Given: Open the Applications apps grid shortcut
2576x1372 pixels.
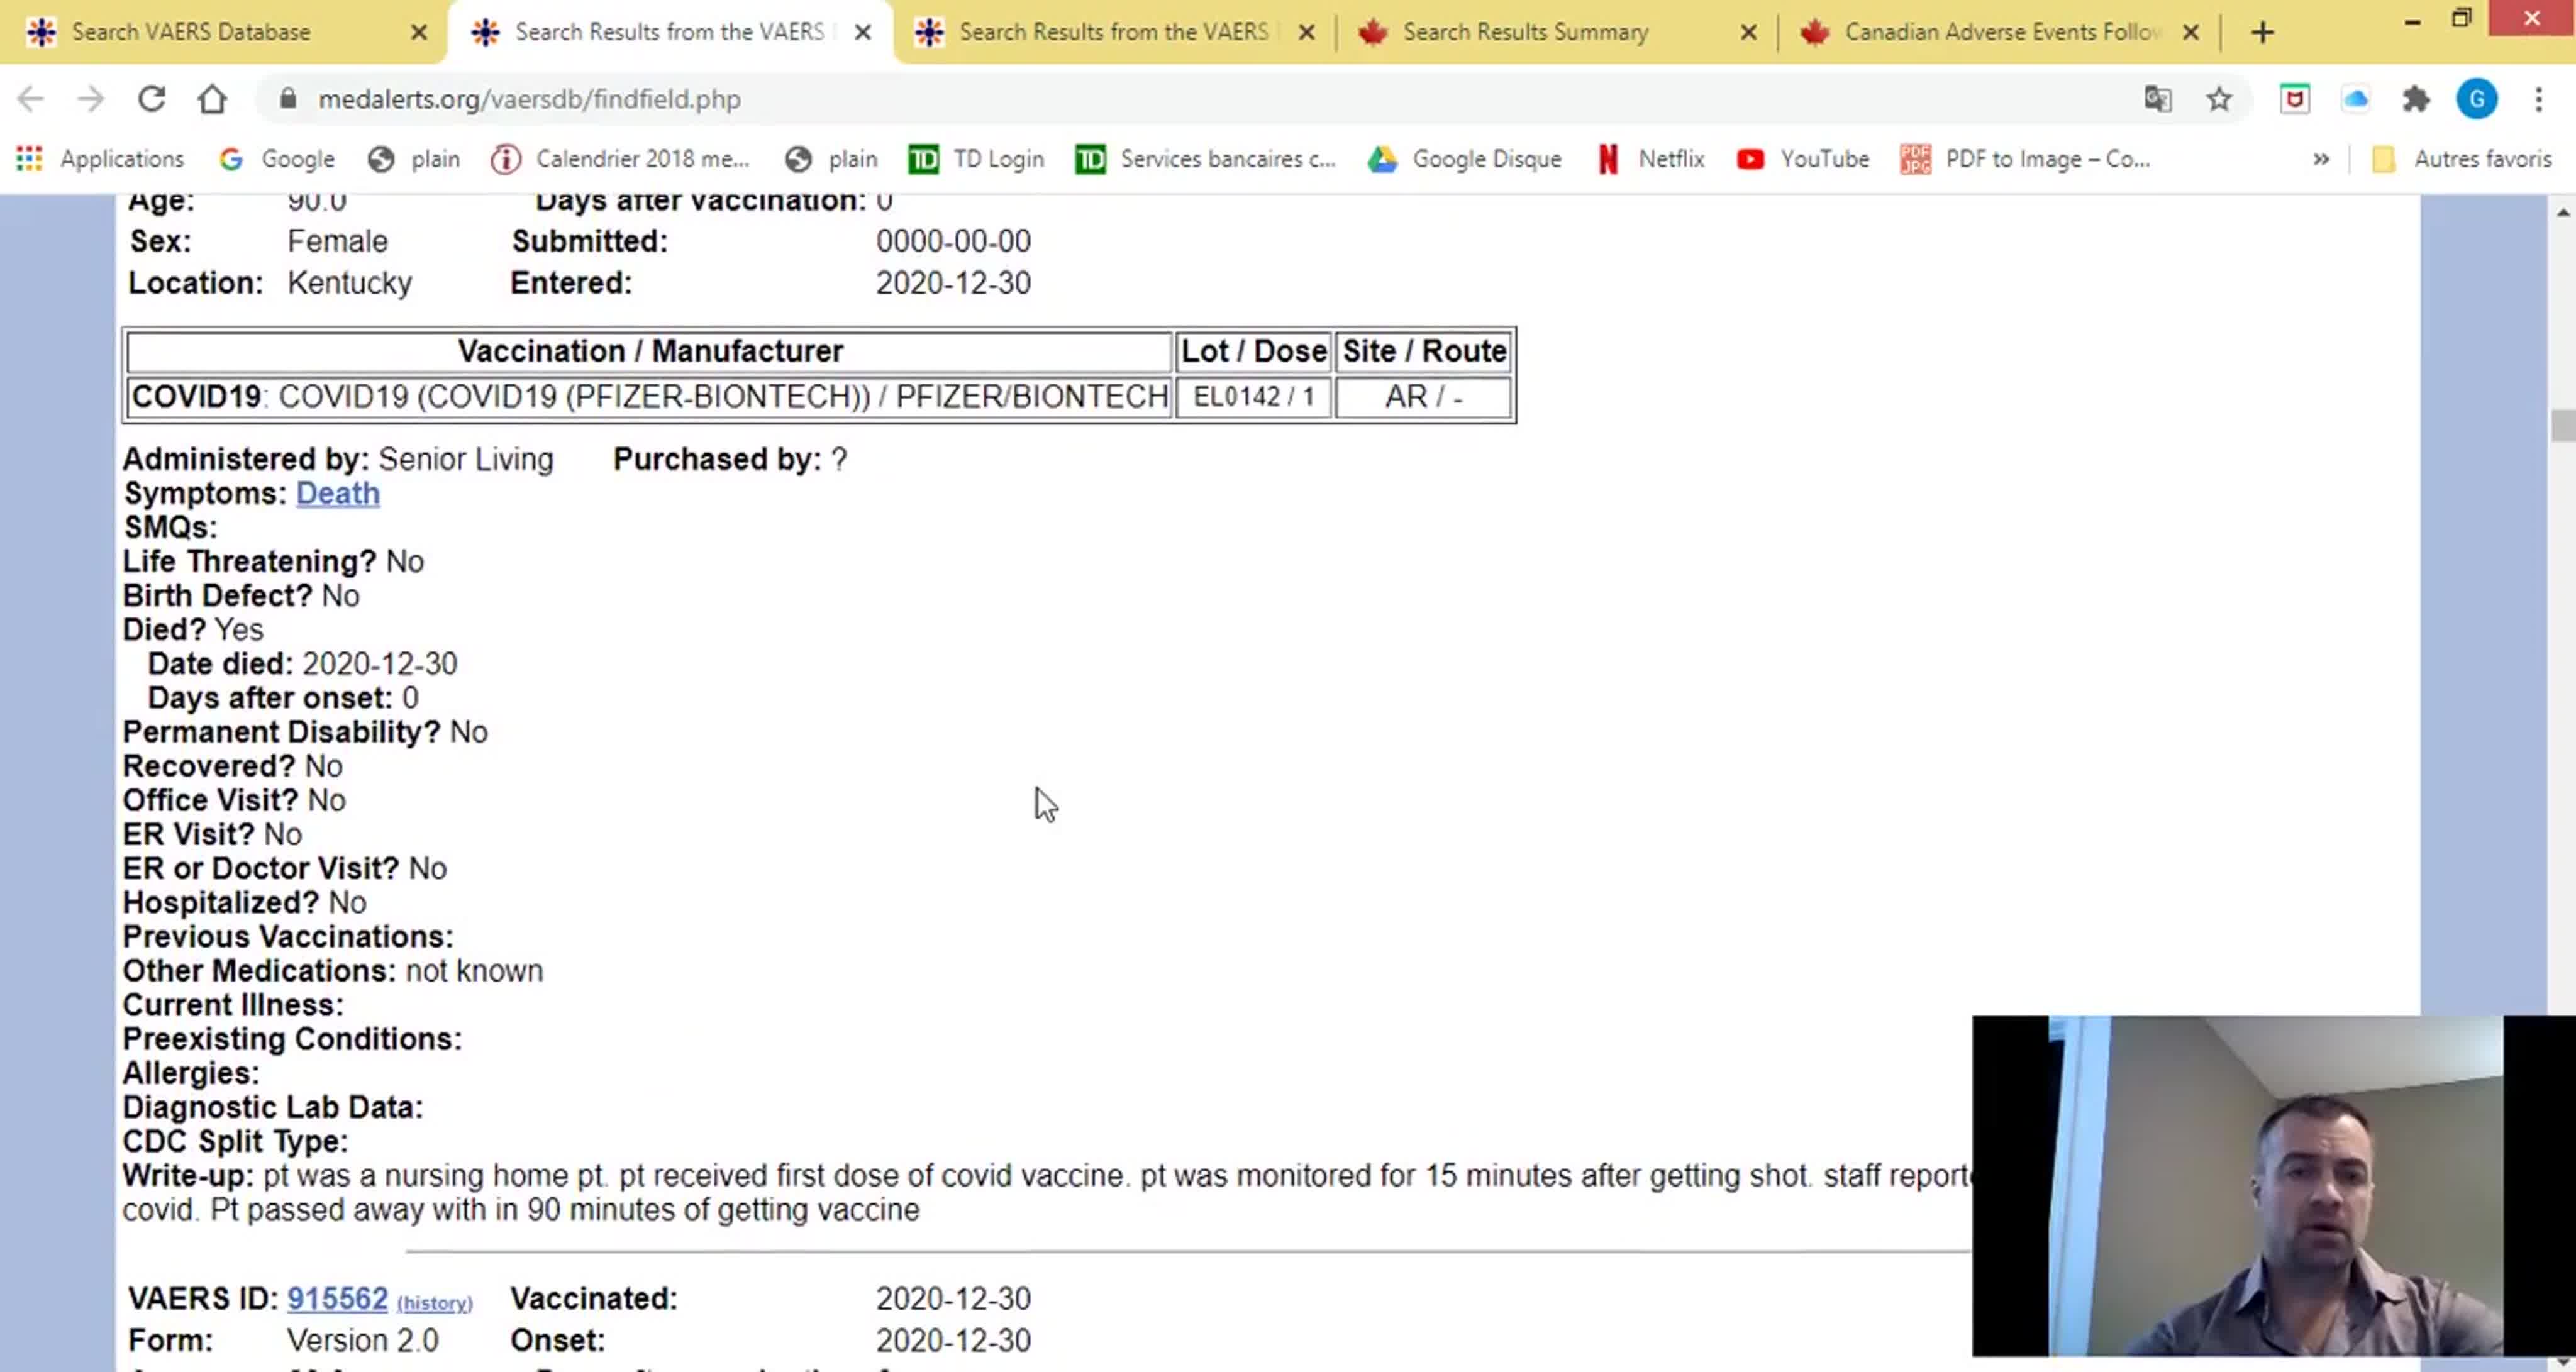Looking at the screenshot, I should pos(100,159).
